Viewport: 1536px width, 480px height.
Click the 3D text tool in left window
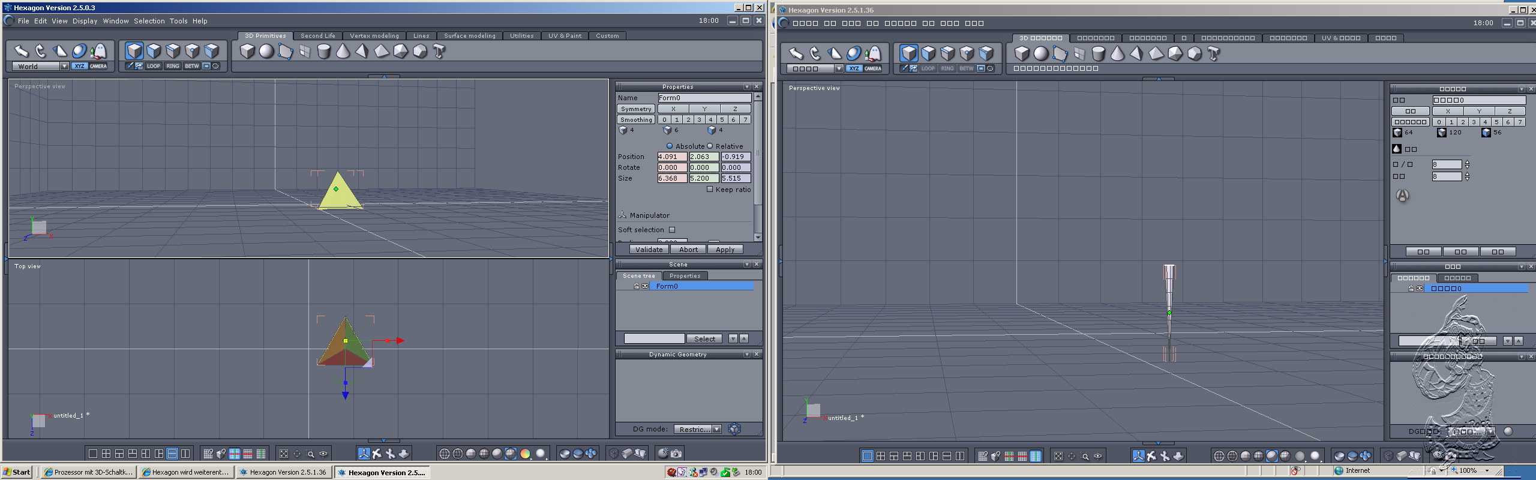[439, 52]
